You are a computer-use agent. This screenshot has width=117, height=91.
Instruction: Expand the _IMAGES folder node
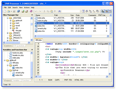point(8,33)
